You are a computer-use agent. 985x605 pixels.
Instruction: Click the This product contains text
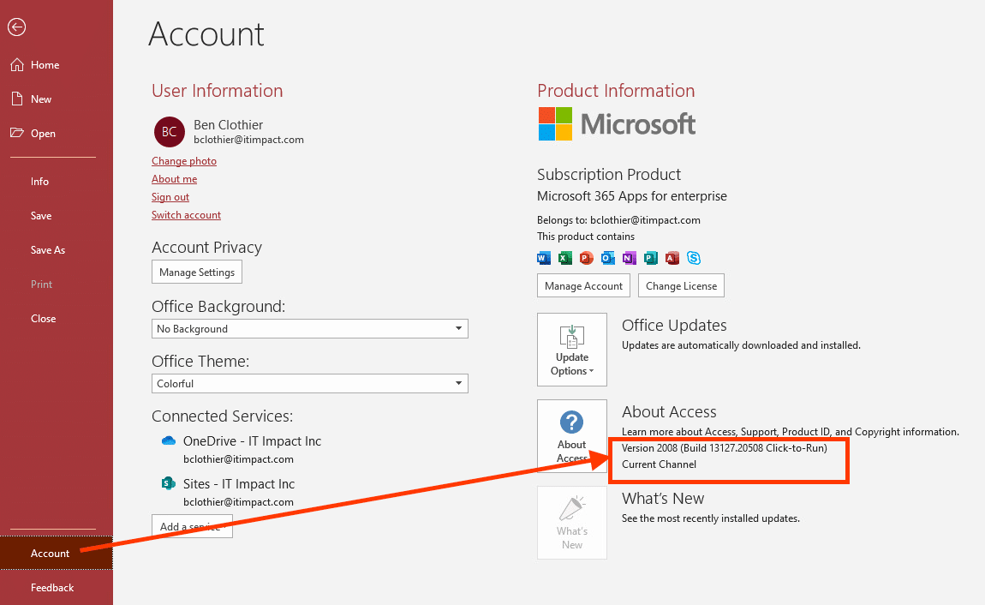coord(586,237)
